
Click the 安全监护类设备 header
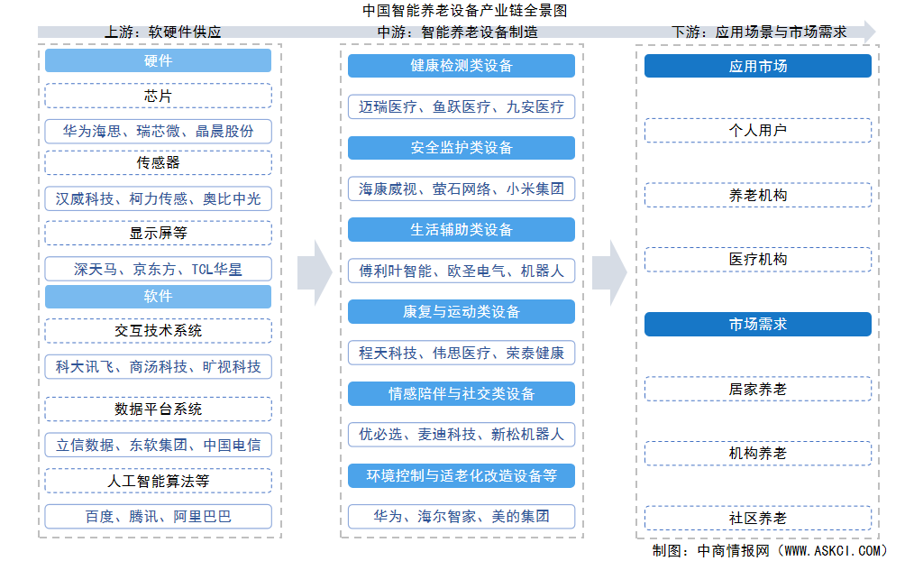pyautogui.click(x=461, y=148)
